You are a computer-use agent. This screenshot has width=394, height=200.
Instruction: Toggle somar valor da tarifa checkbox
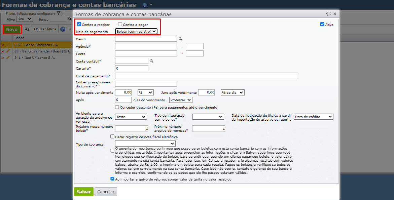pyautogui.click(x=112, y=179)
